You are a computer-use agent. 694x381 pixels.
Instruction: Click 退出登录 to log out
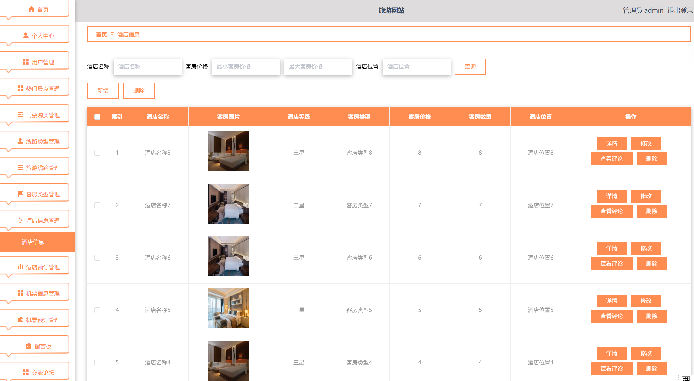680,10
